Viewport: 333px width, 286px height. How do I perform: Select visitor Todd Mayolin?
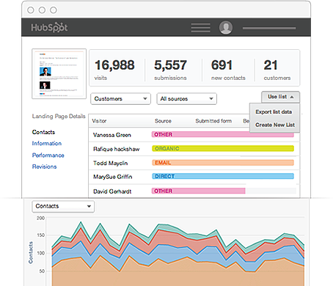click(x=110, y=163)
